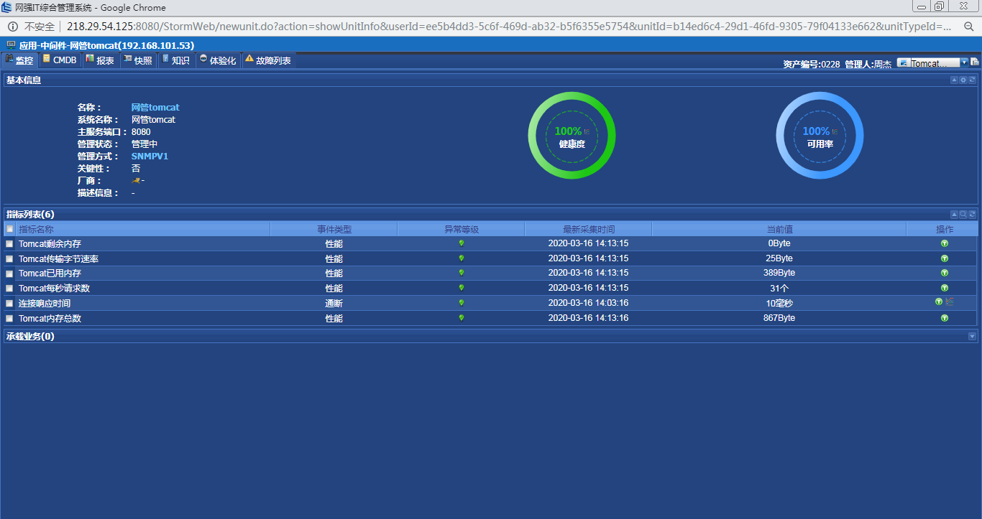Screen dimensions: 982x519
Task: Select the Tomcat传输字节速率 metric name
Action: pyautogui.click(x=58, y=259)
